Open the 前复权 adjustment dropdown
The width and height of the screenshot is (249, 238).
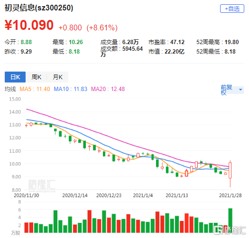click(x=232, y=90)
